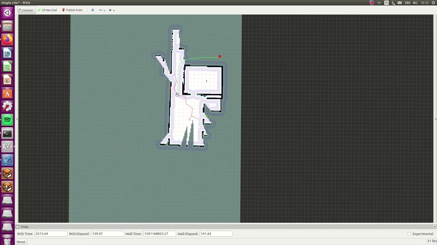Click the ROS Time field
Image resolution: width=437 pixels, height=245 pixels.
pyautogui.click(x=51, y=234)
